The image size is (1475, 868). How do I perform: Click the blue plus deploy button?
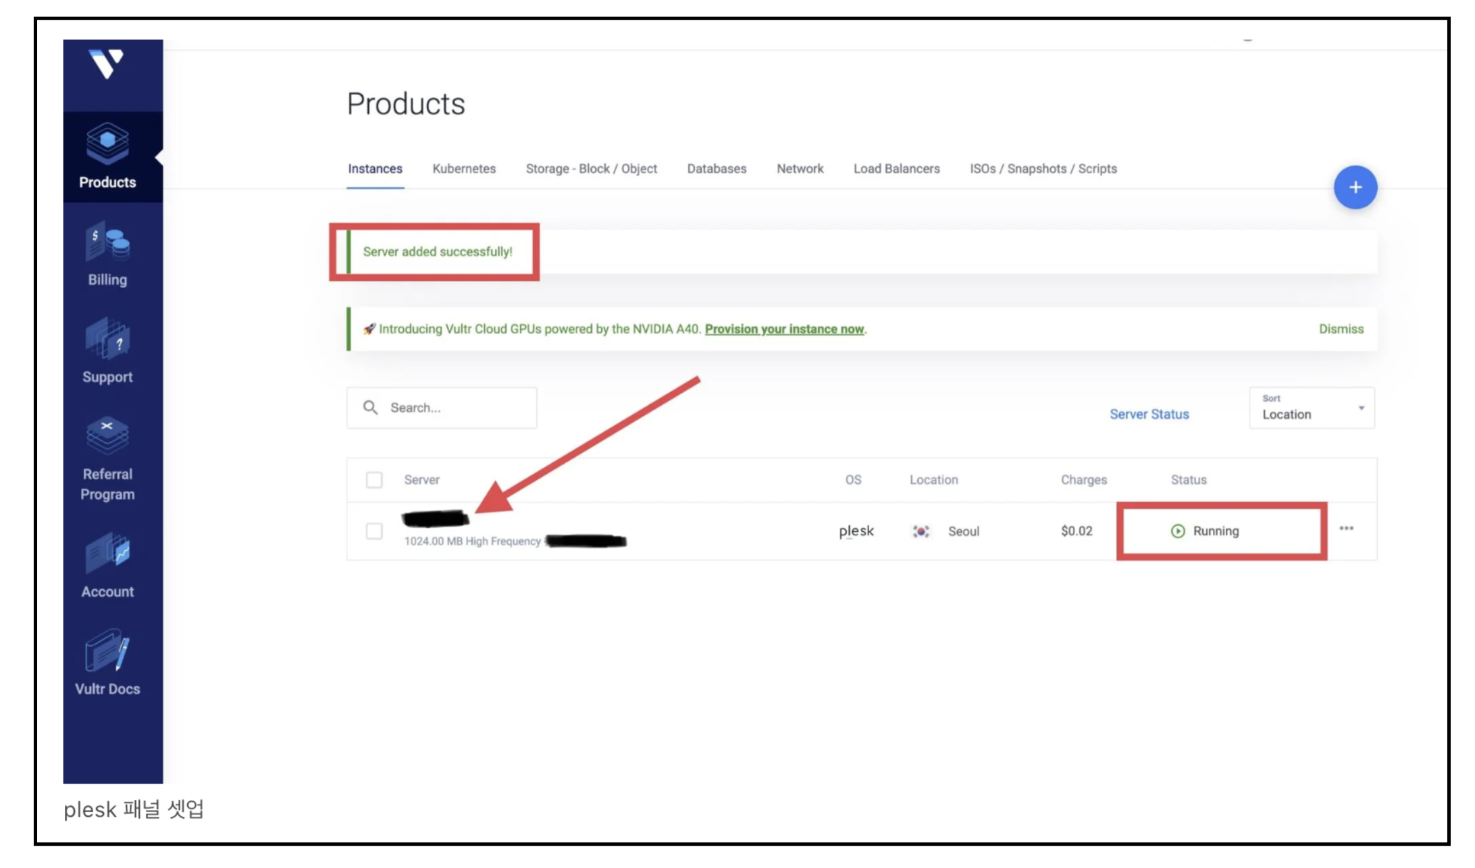pyautogui.click(x=1355, y=187)
